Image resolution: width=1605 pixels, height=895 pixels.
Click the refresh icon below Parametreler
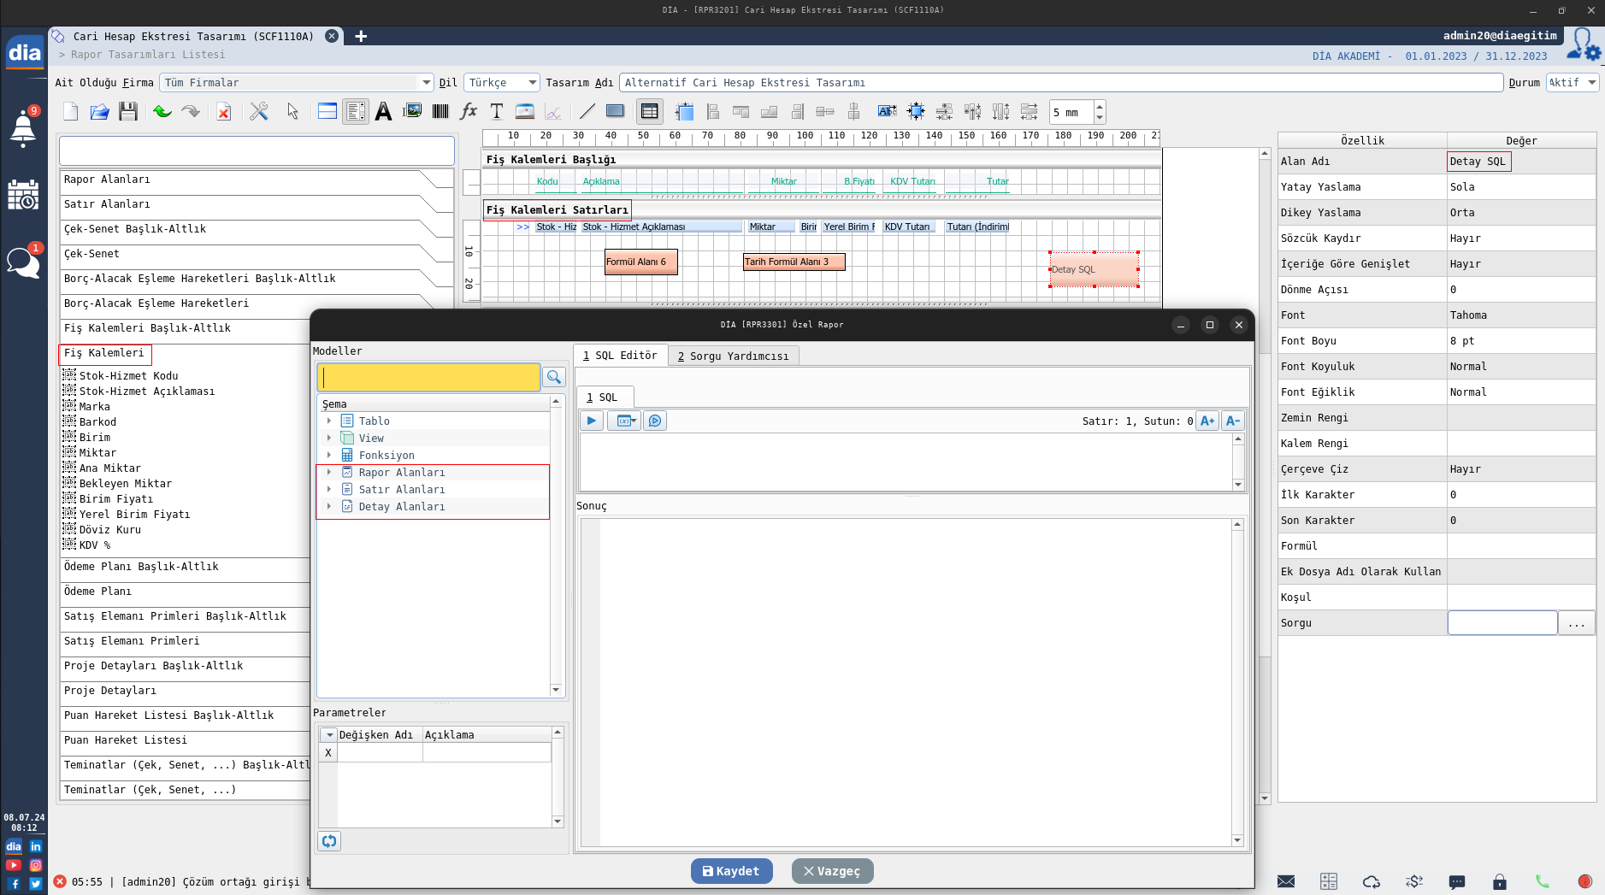tap(329, 841)
